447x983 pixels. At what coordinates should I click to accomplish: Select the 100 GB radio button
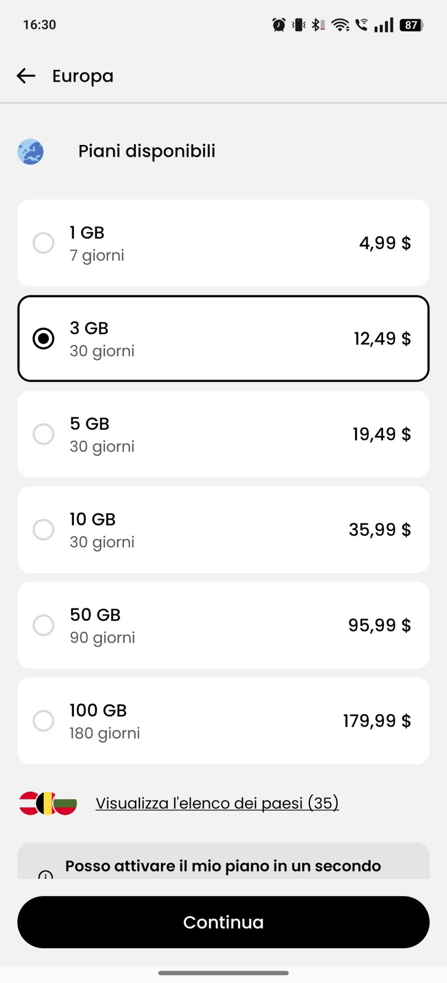click(x=43, y=721)
